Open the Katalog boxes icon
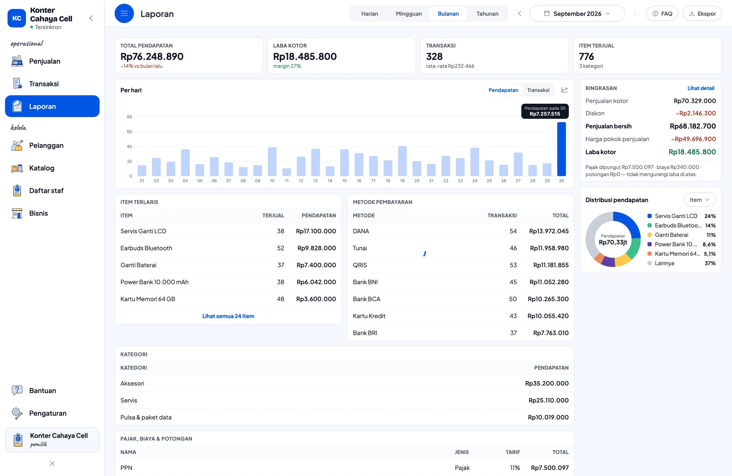732x476 pixels. [17, 168]
